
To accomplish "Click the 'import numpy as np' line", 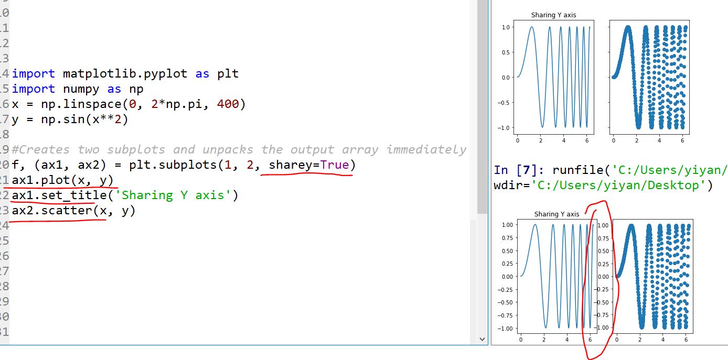I will [x=78, y=89].
